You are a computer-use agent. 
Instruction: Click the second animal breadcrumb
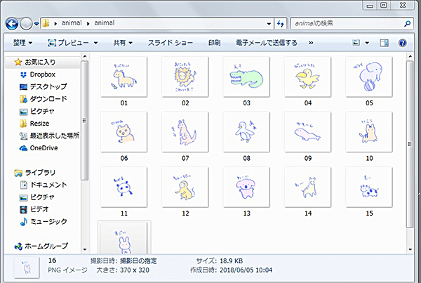tap(104, 23)
